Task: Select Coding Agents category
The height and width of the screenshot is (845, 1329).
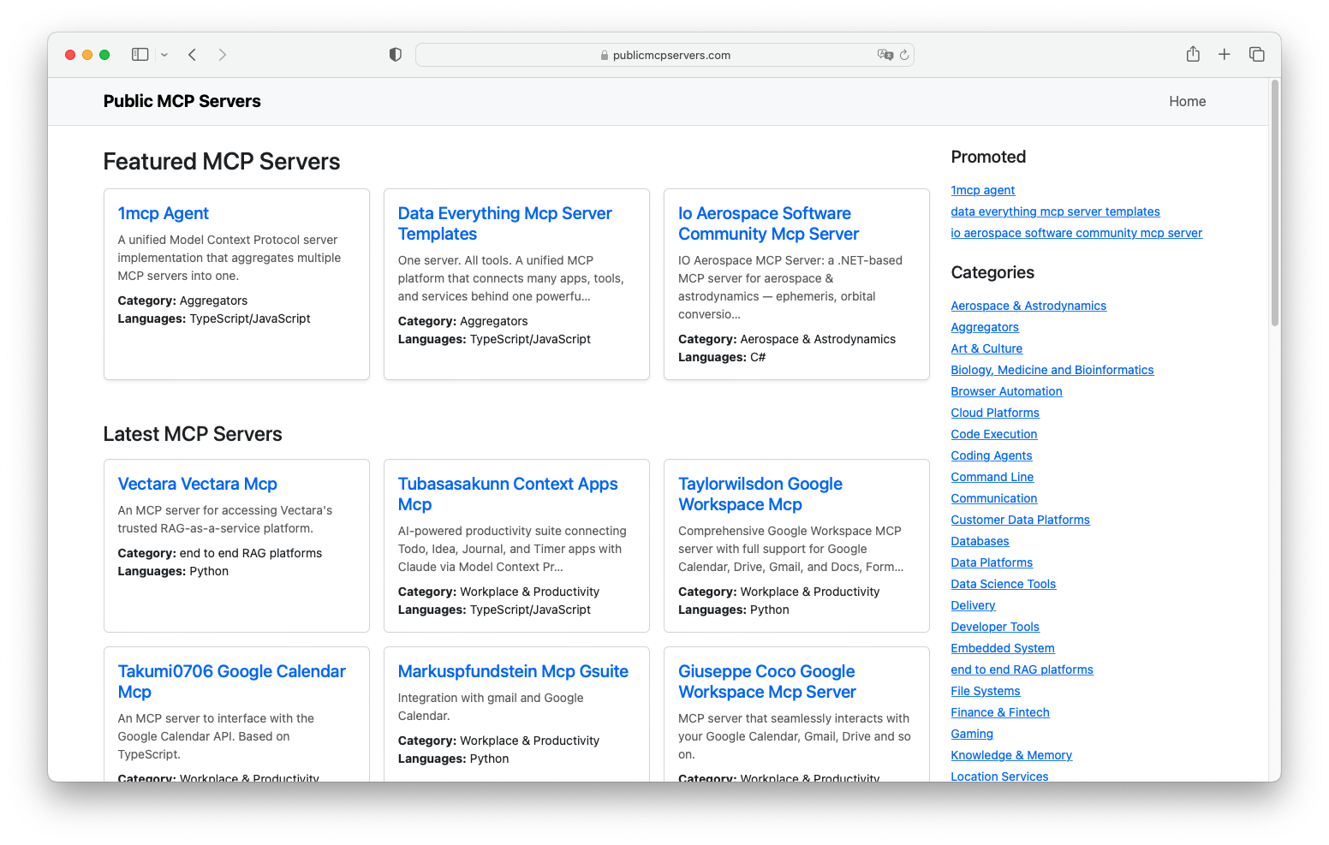Action: pos(992,455)
